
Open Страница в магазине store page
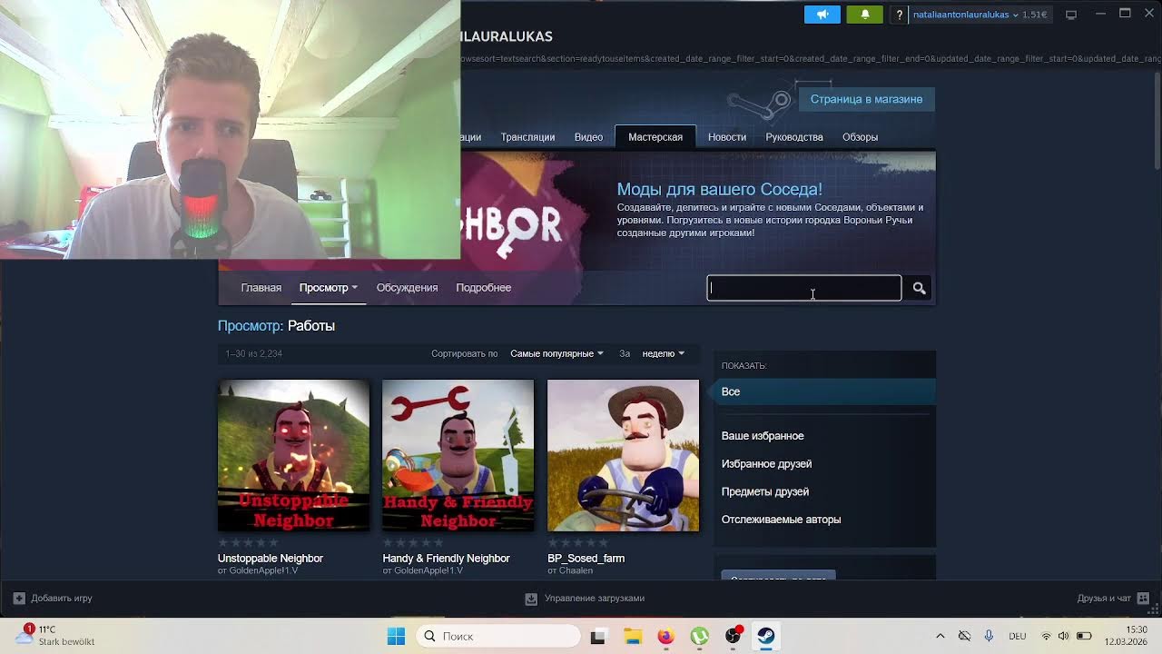(866, 99)
